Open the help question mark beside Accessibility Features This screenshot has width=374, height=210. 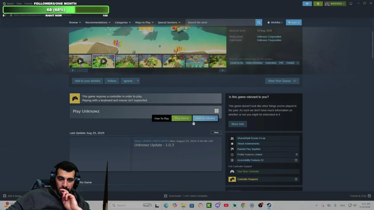[296, 160]
